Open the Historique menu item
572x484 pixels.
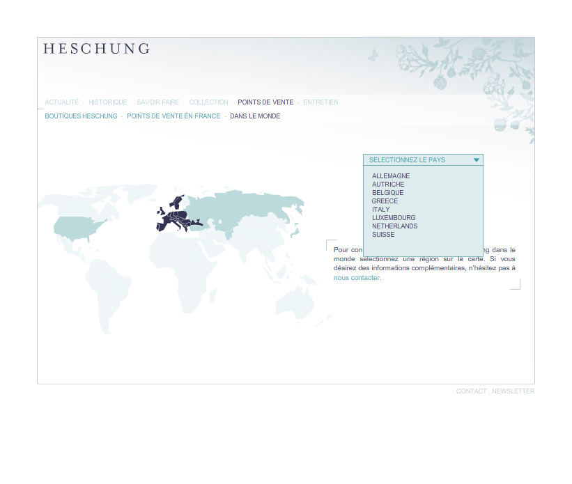[107, 102]
